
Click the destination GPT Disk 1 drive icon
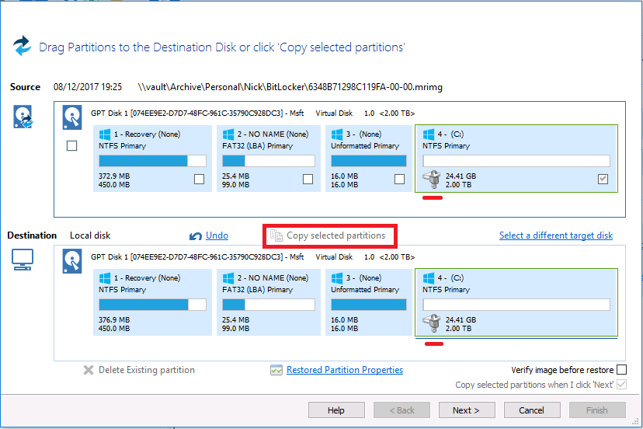(x=72, y=260)
